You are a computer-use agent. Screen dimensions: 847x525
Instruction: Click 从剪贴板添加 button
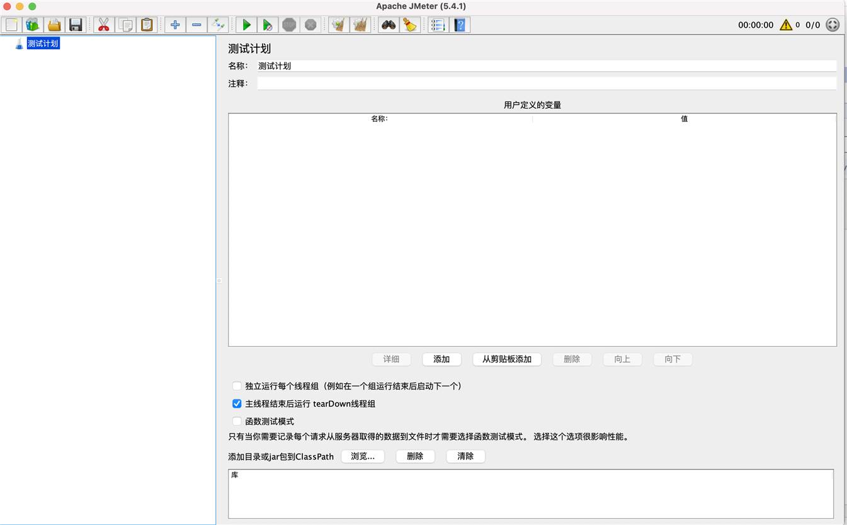coord(507,359)
